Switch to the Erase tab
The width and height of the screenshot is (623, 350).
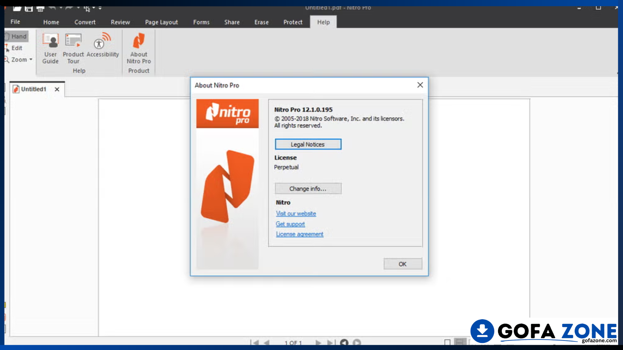262,22
